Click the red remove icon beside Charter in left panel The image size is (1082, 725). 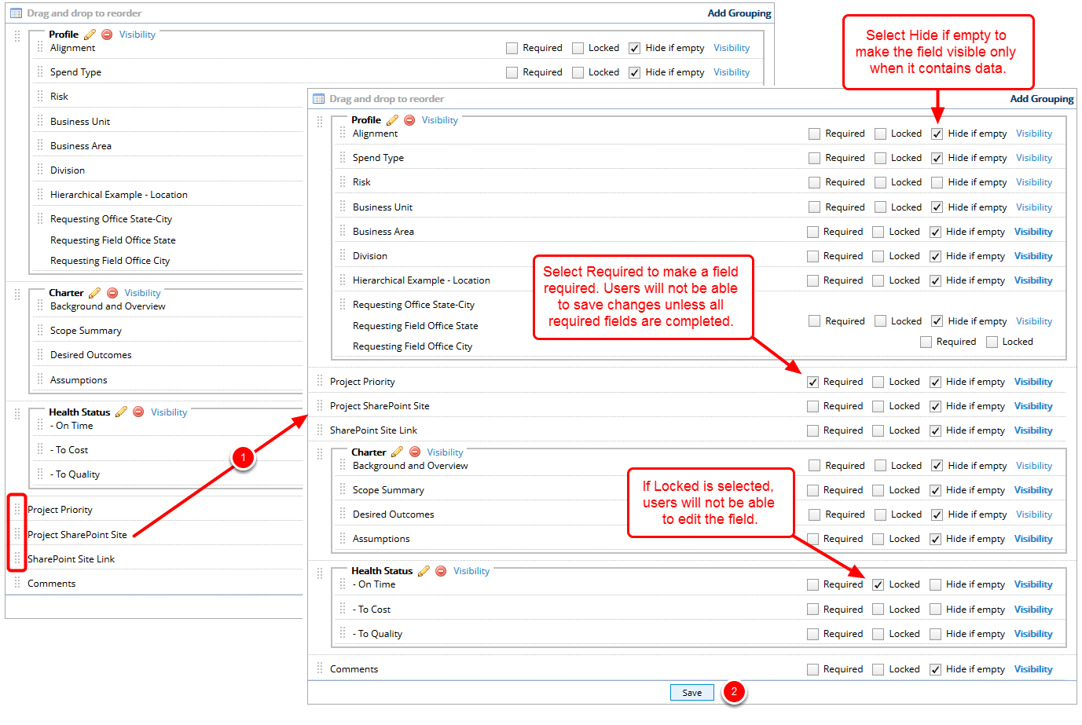tap(112, 293)
